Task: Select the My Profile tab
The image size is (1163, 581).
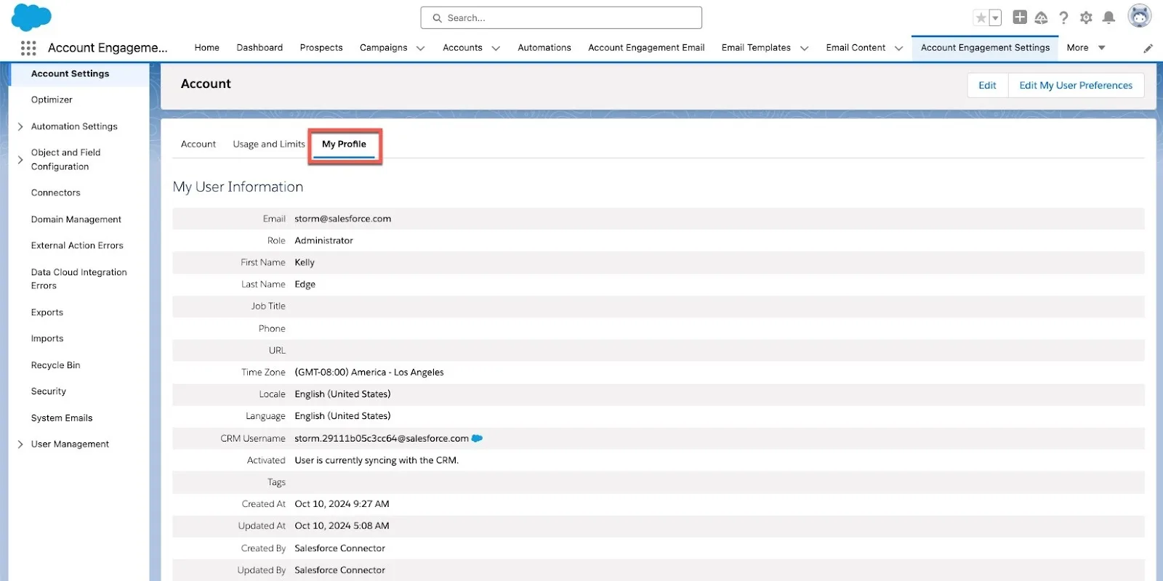Action: click(x=344, y=145)
